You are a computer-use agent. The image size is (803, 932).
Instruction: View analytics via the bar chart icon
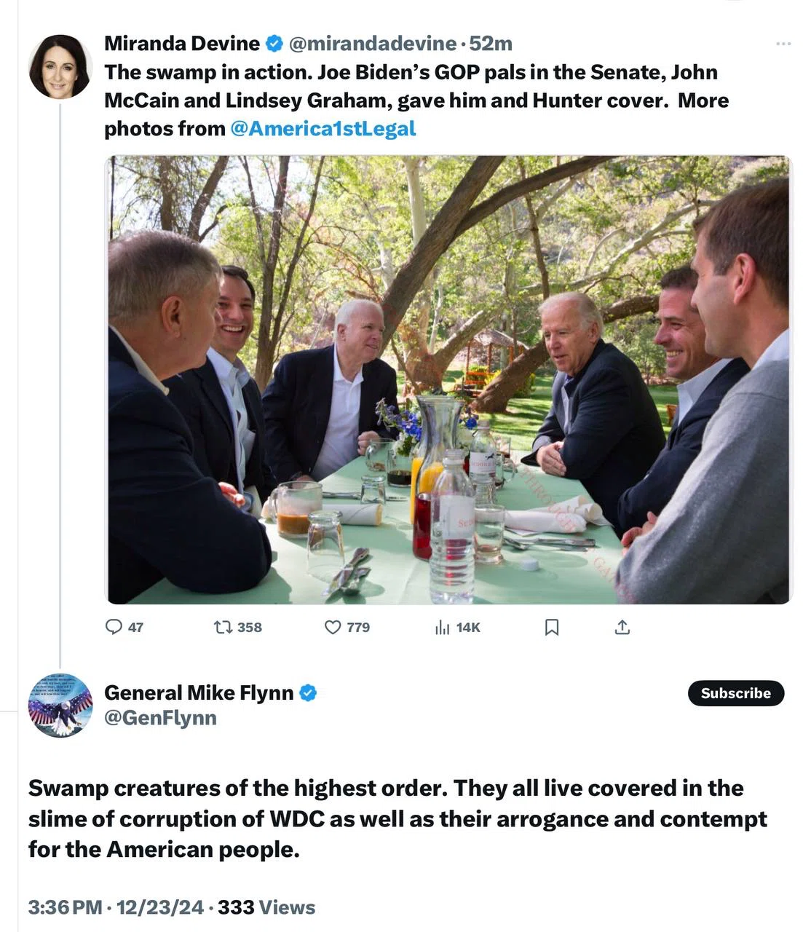pos(442,627)
